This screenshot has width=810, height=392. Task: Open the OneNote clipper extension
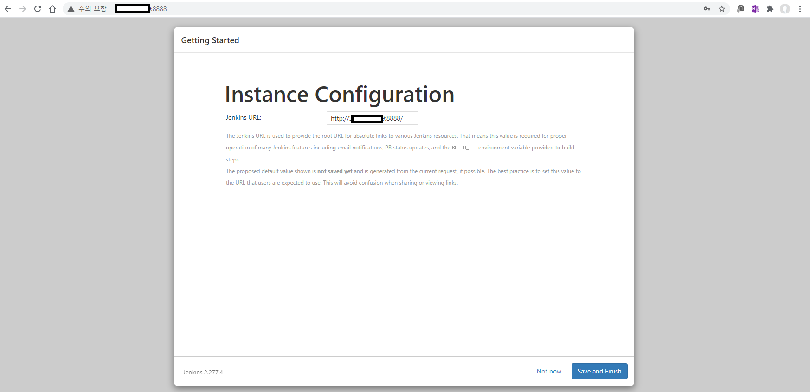pyautogui.click(x=755, y=9)
